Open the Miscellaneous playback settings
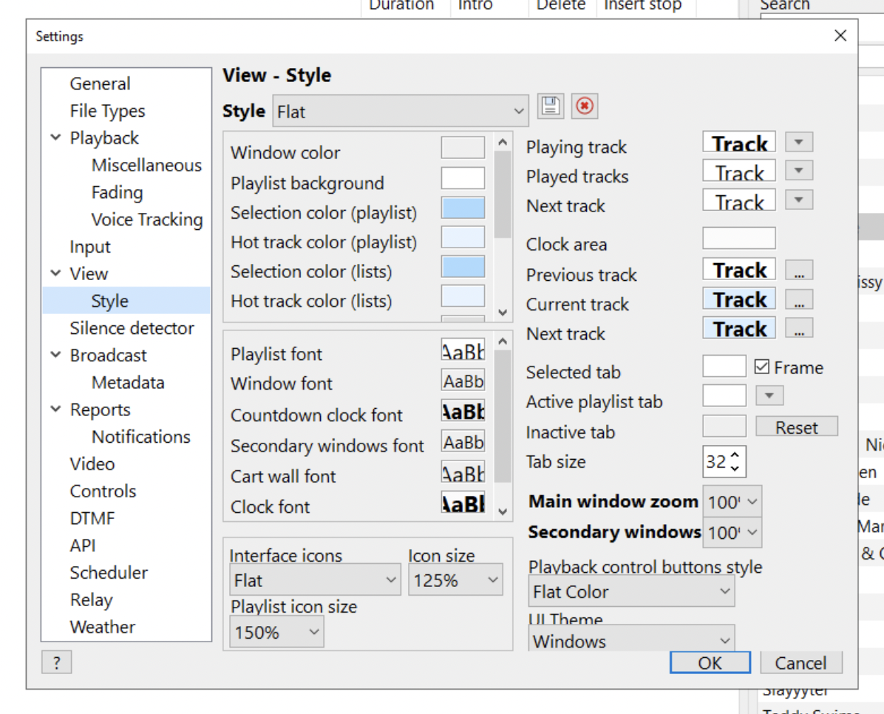The width and height of the screenshot is (884, 714). click(146, 165)
